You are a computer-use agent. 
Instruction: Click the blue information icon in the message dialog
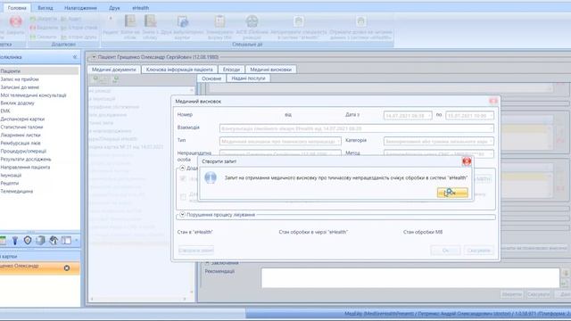click(211, 177)
